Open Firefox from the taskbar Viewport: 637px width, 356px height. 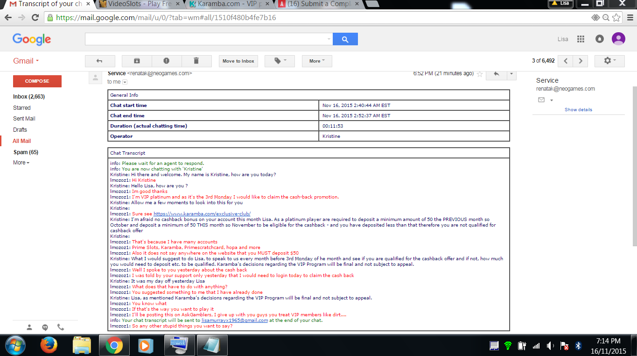click(48, 346)
